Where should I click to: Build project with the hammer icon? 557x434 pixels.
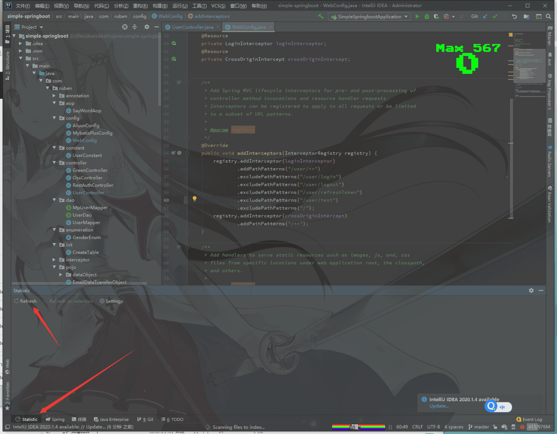pos(321,17)
